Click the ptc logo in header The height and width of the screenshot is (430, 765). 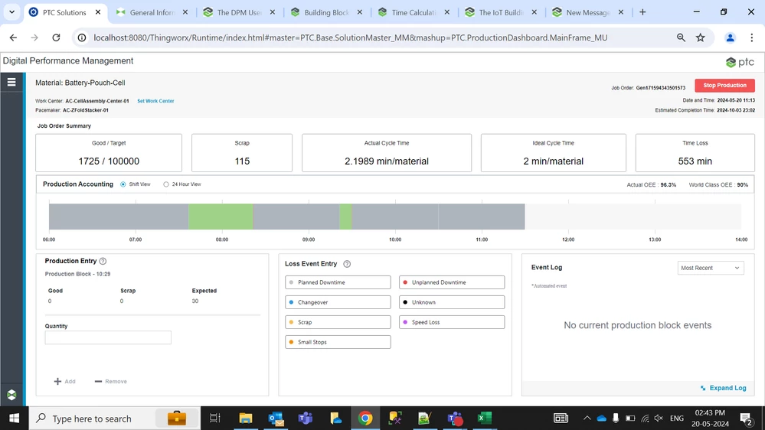[740, 62]
